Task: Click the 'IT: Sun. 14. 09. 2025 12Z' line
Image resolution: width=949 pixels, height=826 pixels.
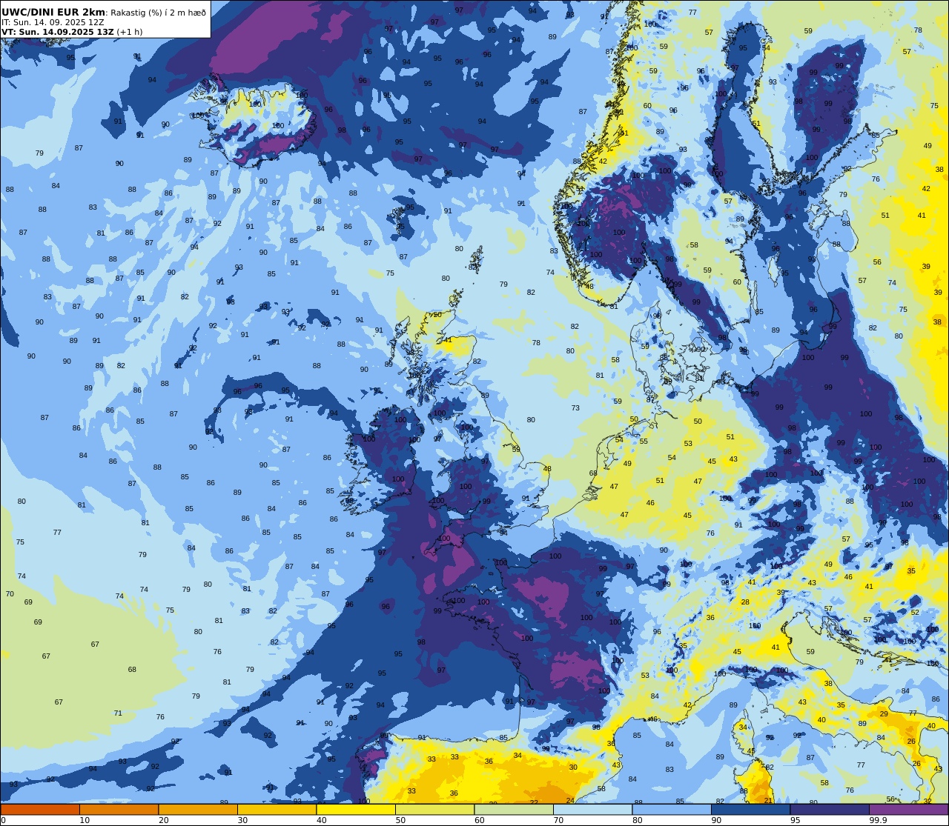Action: 53,22
